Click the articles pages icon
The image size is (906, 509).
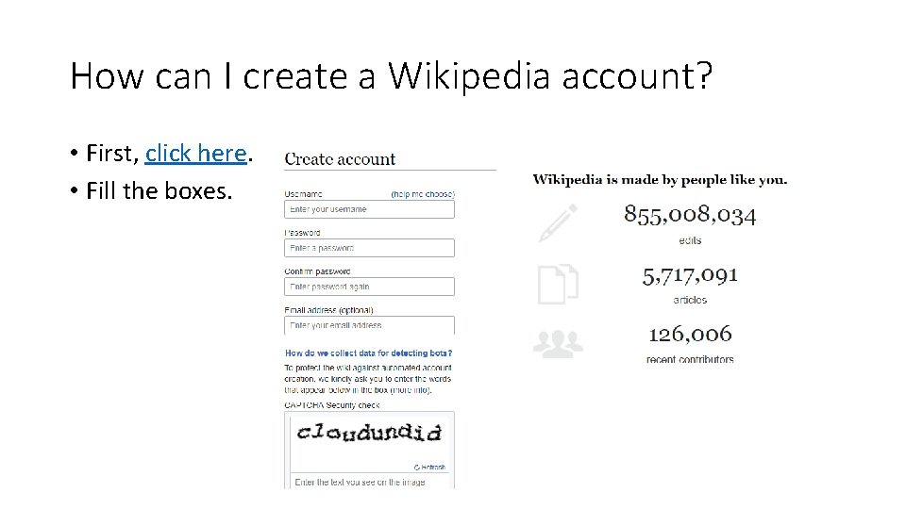(x=557, y=284)
